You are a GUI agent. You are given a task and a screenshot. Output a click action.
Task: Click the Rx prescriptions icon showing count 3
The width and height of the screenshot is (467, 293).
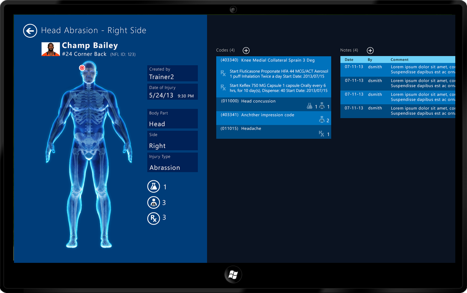[154, 218]
